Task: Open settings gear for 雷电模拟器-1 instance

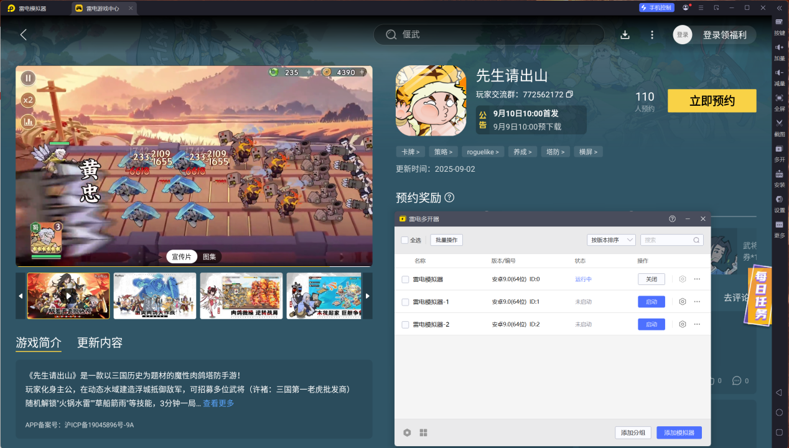Action: (x=682, y=302)
